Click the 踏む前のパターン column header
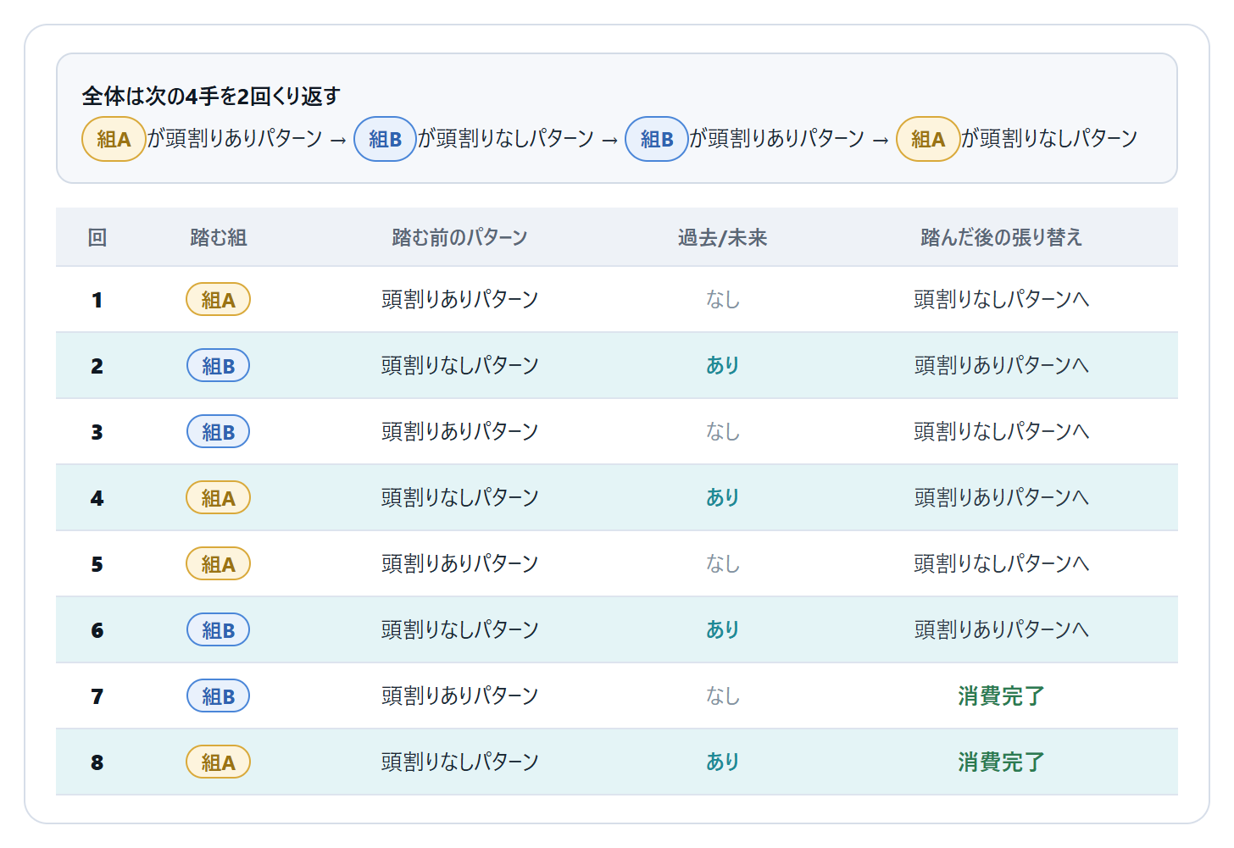Screen dimensions: 1234x848 459,237
